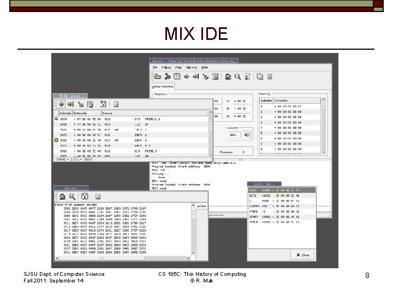Click Address column header in MIXAL source
The height and width of the screenshot is (295, 393).
click(x=65, y=113)
